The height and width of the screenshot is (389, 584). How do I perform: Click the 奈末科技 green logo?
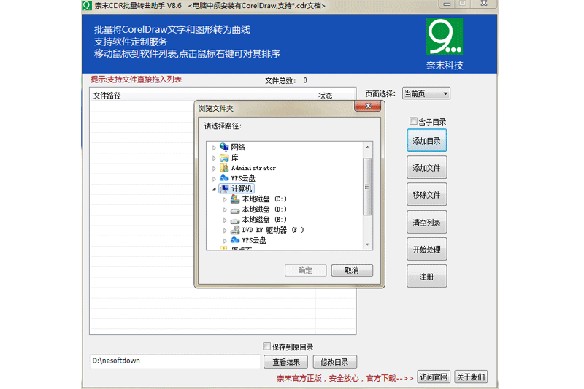[x=445, y=37]
